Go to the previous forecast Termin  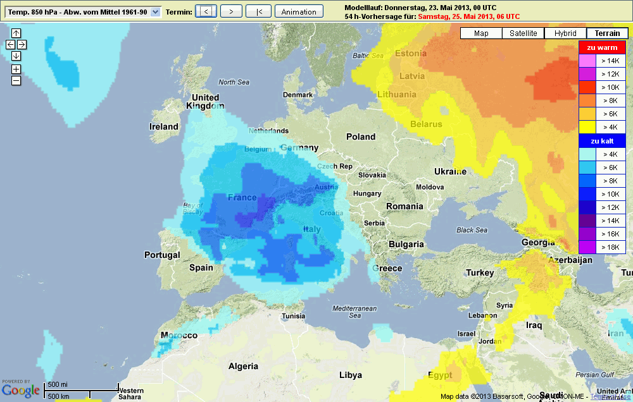point(206,11)
